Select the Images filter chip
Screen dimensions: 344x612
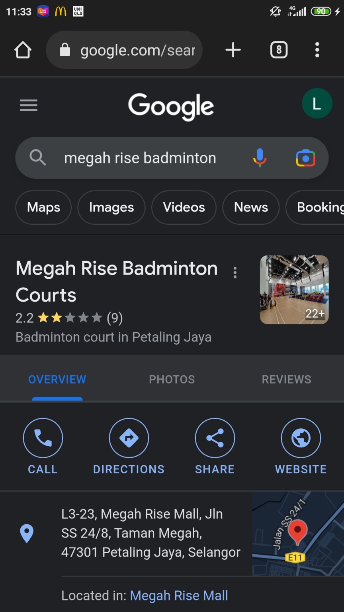pos(111,207)
